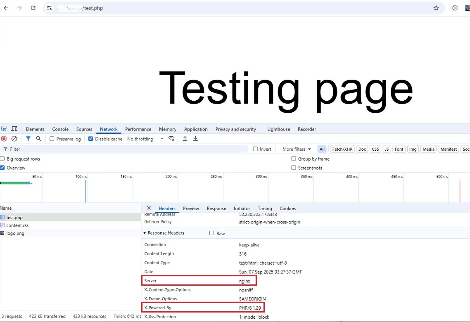The height and width of the screenshot is (322, 470).
Task: Open the Recorder tab
Action: coord(306,129)
